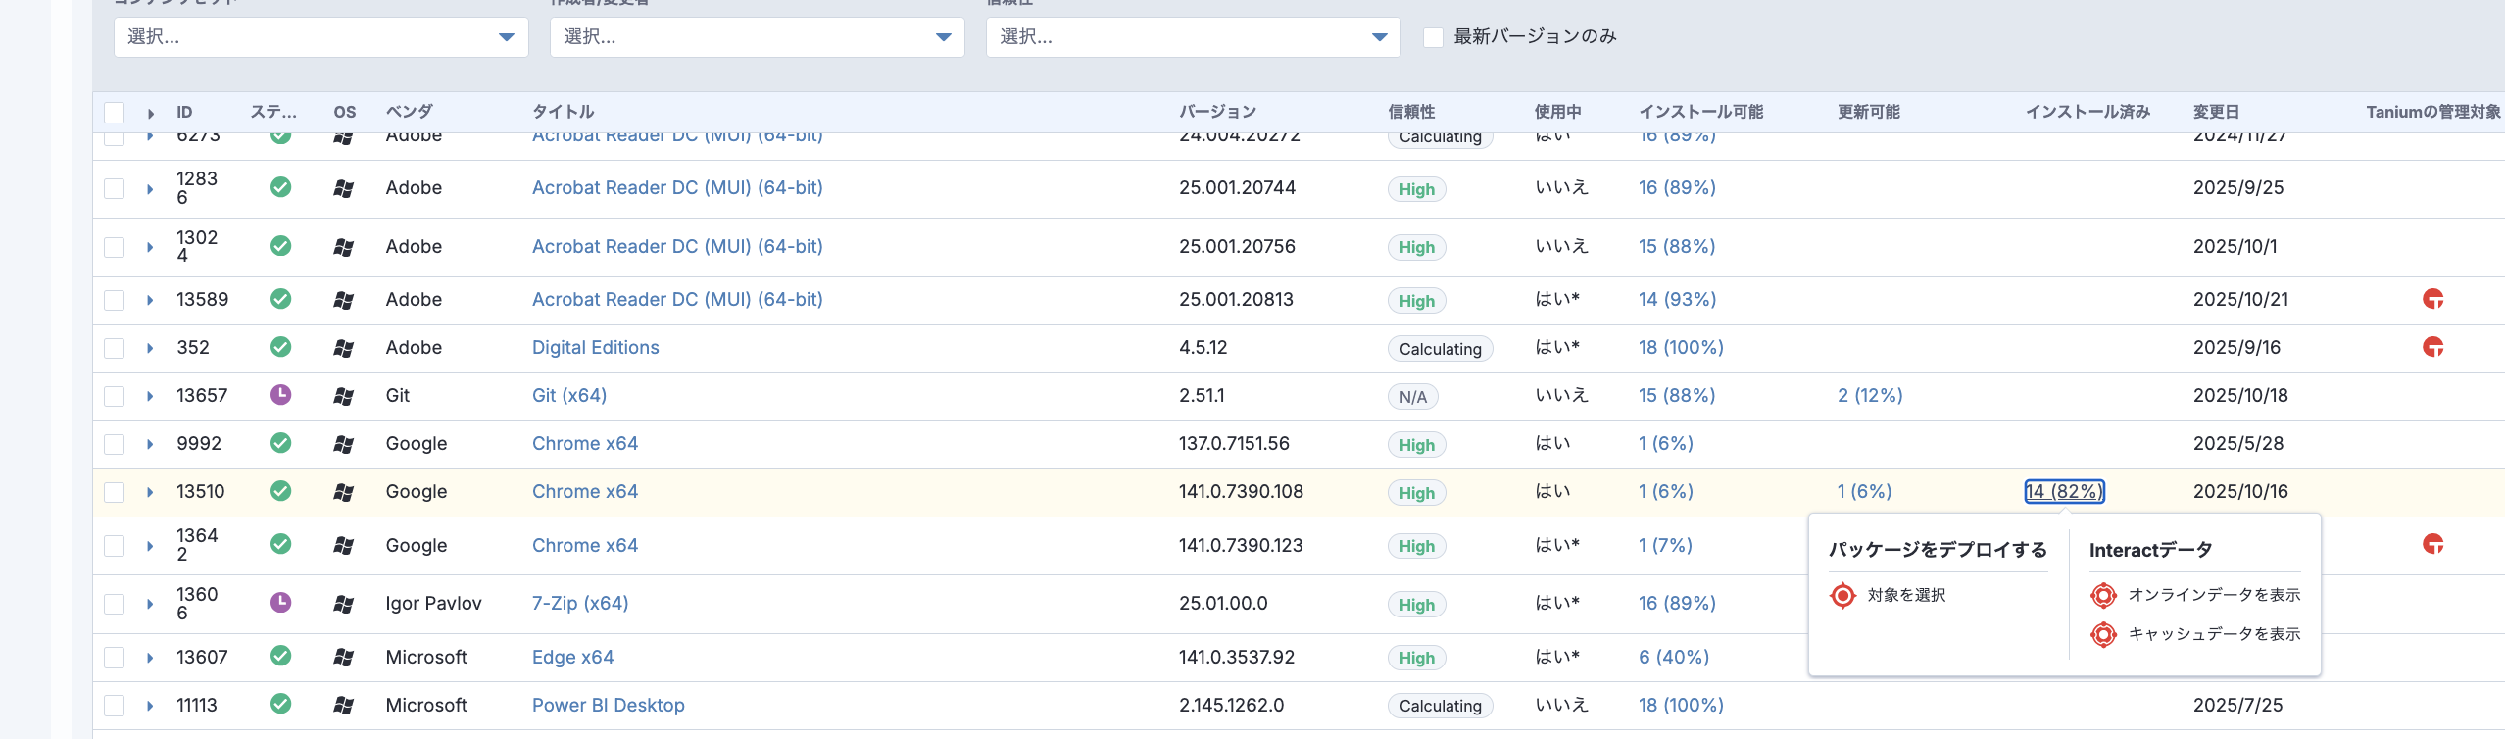
Task: Click icon beside キャッシュデータを表示
Action: pyautogui.click(x=2103, y=634)
